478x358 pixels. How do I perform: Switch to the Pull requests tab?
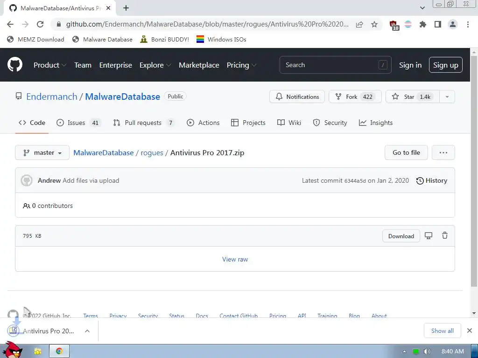tap(144, 123)
